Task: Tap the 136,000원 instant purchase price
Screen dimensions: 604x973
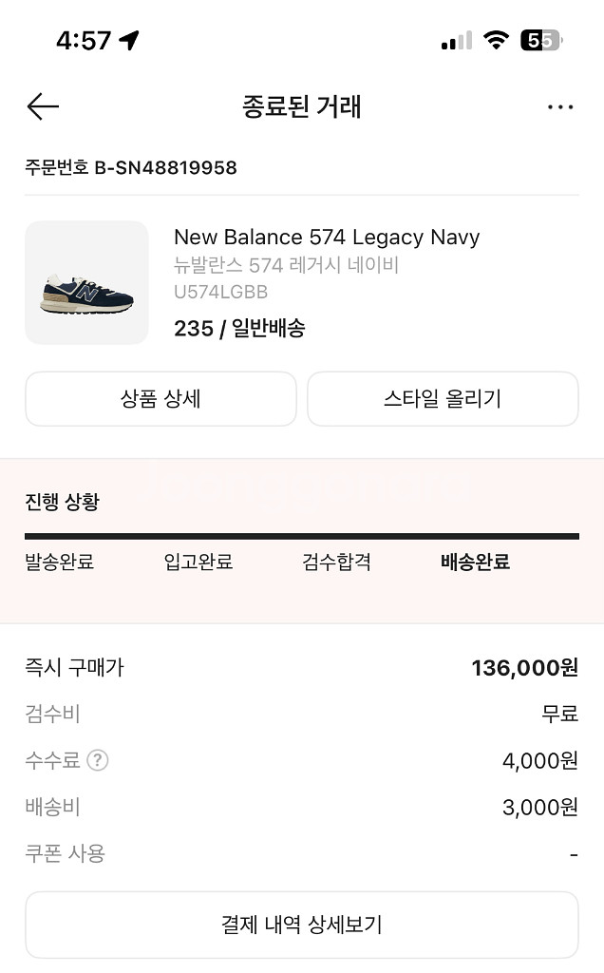Action: tap(524, 668)
